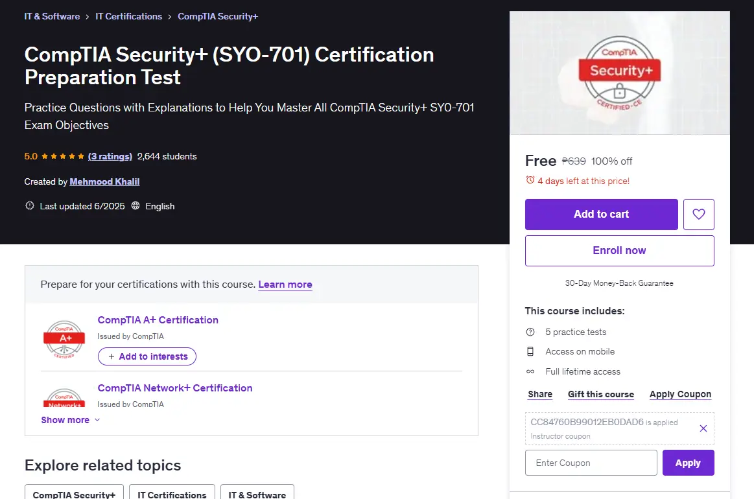
Task: Open the IT & Software breadcrumb
Action: click(52, 16)
